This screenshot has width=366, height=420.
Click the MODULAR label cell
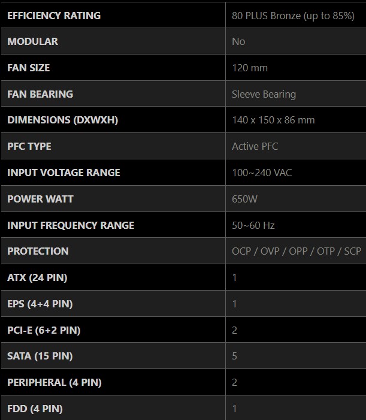coord(33,41)
